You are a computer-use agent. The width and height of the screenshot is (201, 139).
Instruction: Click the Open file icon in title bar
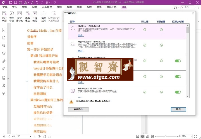pos(11,2)
